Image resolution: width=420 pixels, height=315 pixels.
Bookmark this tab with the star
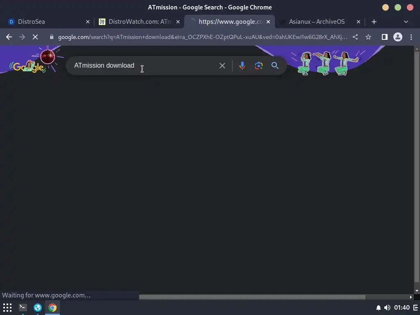[x=368, y=37]
